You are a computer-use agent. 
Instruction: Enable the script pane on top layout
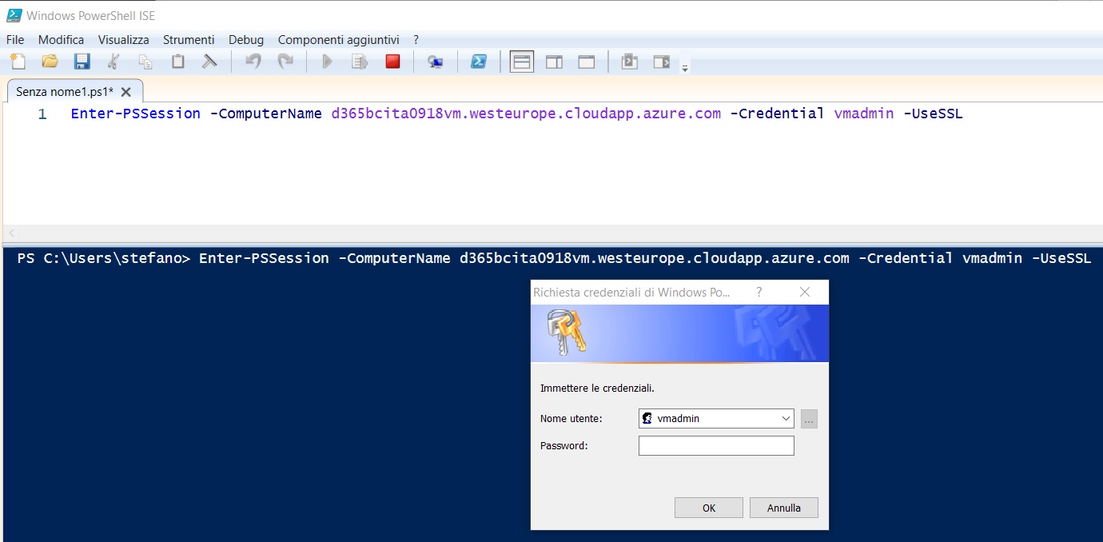(x=521, y=61)
